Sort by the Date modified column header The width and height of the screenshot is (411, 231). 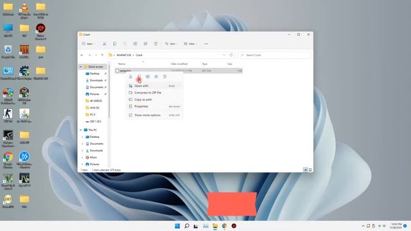click(x=179, y=64)
